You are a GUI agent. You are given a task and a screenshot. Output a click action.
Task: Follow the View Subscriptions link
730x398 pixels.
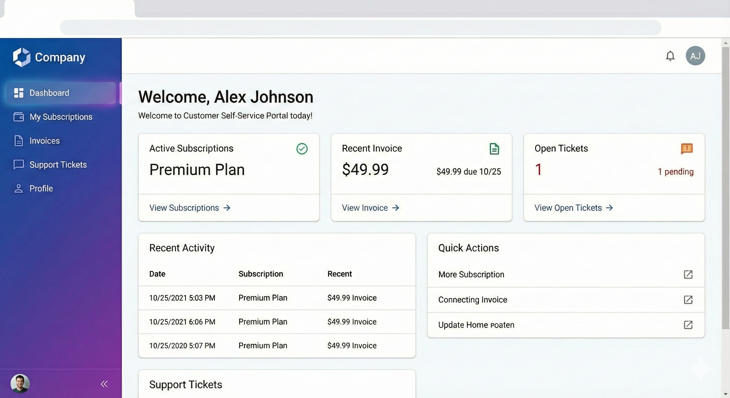[189, 208]
